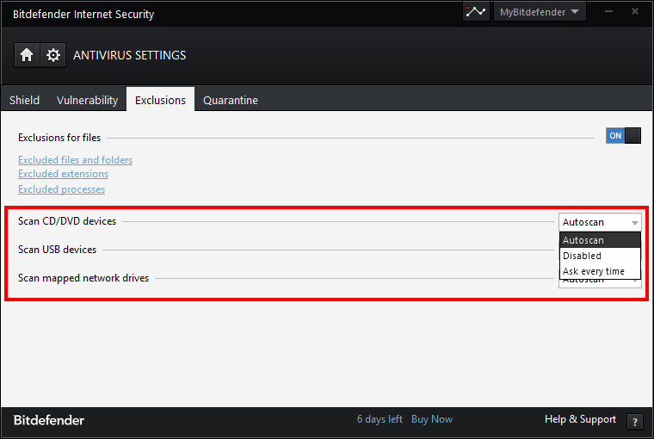
Task: Open settings gear icon in header
Action: click(53, 55)
